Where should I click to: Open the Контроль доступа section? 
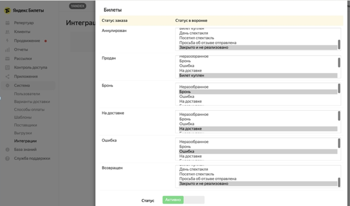[x=31, y=68]
